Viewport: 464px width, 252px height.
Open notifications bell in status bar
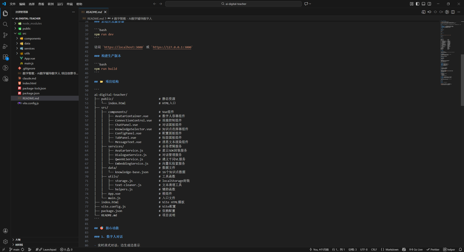click(460, 249)
